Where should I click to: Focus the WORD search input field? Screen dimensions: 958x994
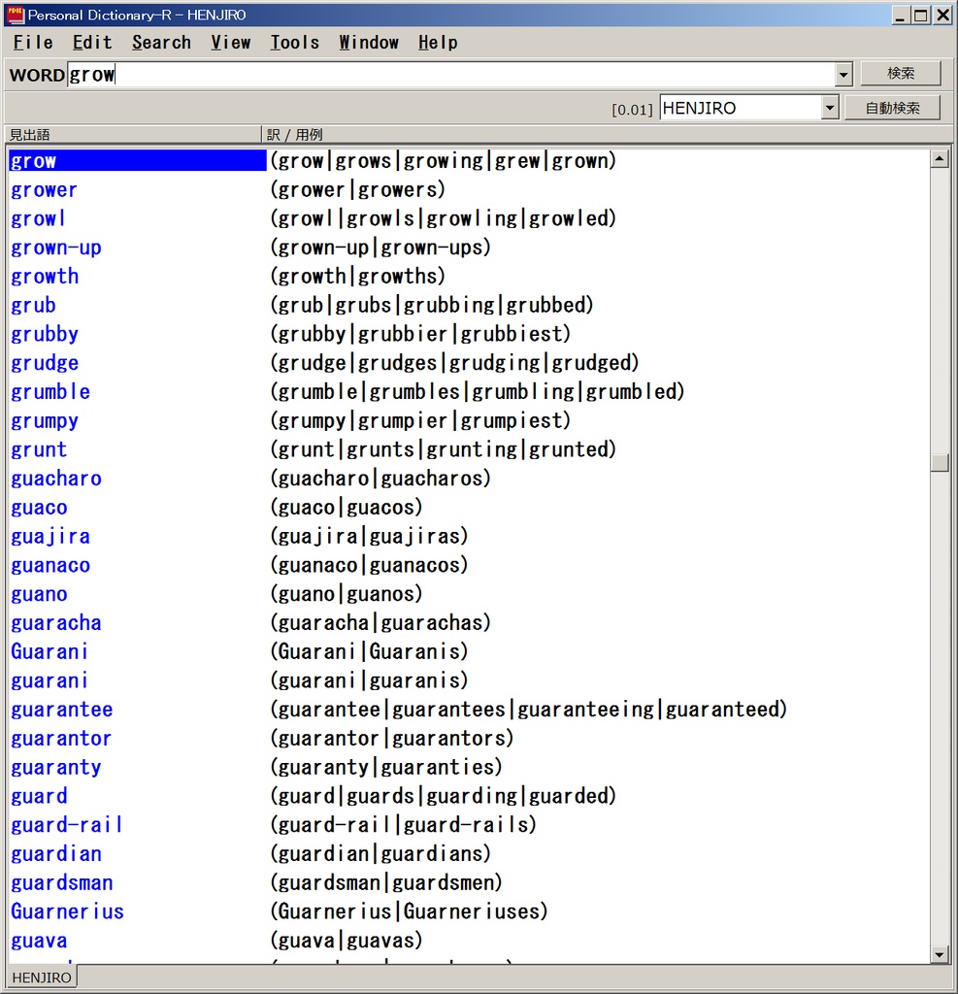pos(451,75)
